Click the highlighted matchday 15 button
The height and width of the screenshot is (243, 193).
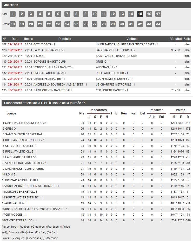tap(140, 14)
